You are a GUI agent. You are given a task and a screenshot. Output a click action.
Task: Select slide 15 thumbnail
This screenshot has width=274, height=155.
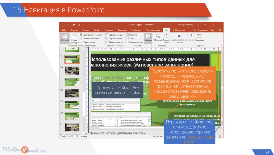tap(72, 59)
